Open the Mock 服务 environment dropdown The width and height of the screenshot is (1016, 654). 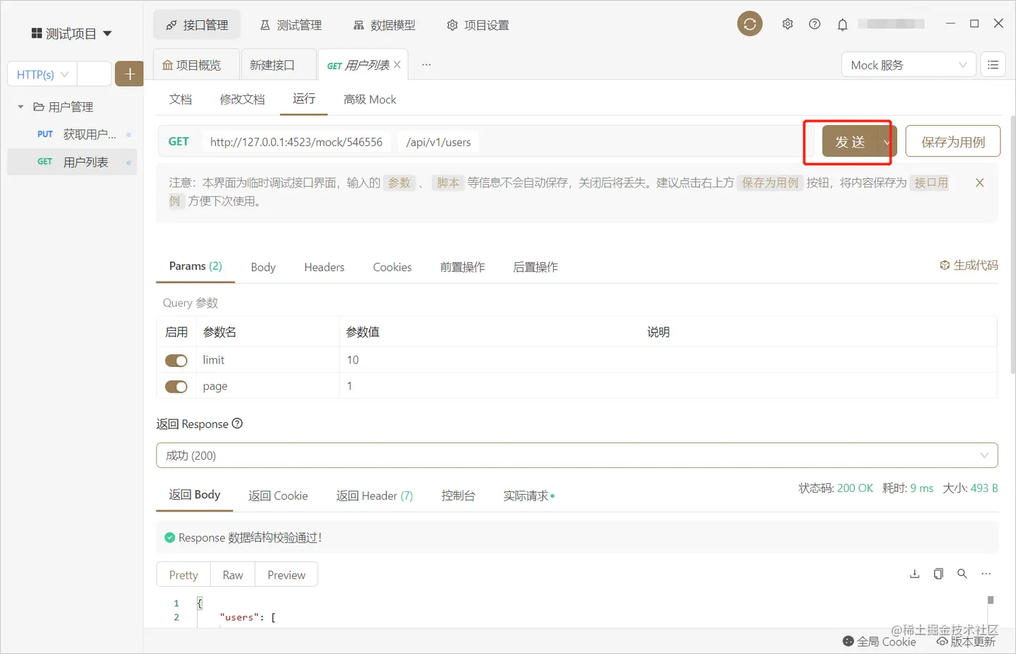[908, 65]
